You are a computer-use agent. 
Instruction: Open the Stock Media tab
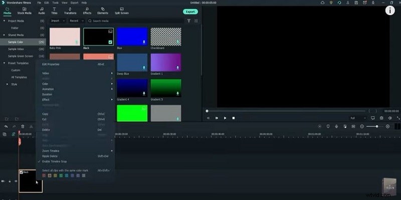pyautogui.click(x=24, y=10)
